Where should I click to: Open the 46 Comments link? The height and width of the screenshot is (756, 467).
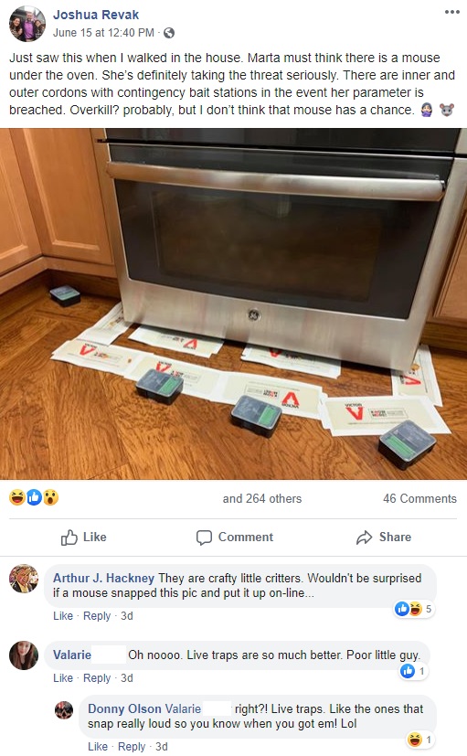(419, 498)
